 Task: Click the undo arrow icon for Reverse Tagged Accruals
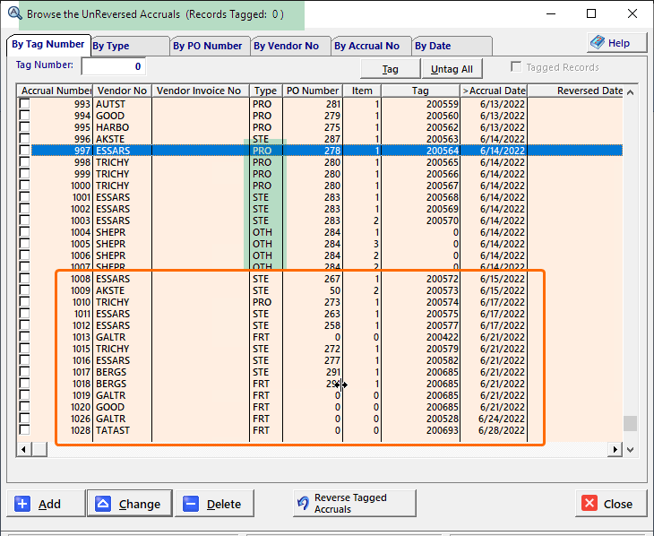[303, 504]
